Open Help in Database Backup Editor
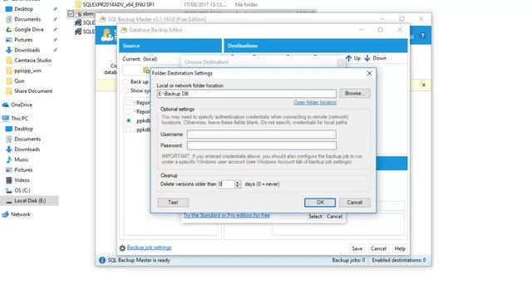 click(x=400, y=248)
